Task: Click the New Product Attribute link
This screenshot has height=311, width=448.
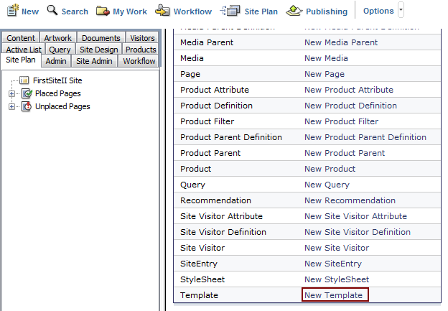Action: click(349, 90)
